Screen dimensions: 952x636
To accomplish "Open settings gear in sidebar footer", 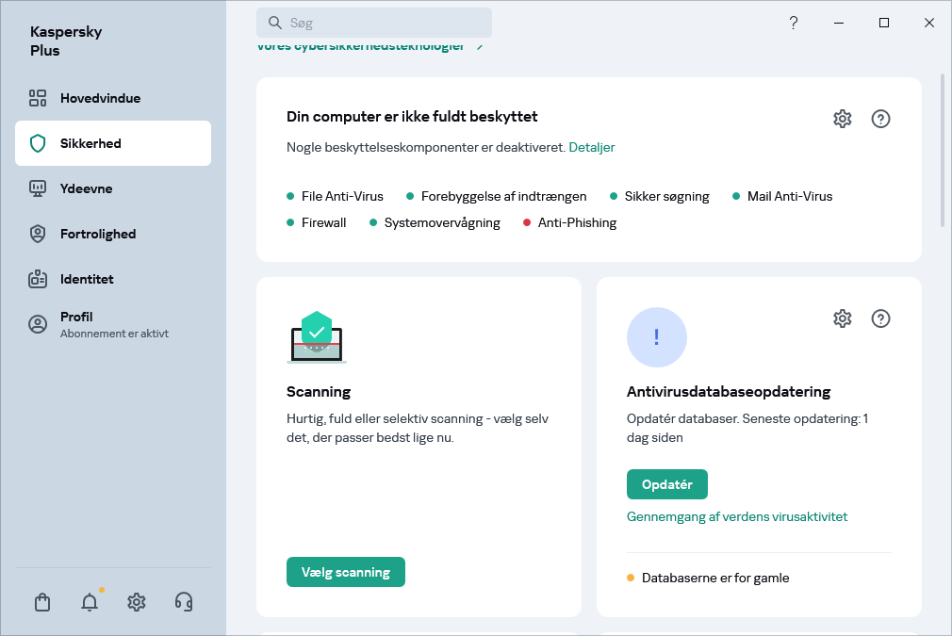I will (x=137, y=602).
